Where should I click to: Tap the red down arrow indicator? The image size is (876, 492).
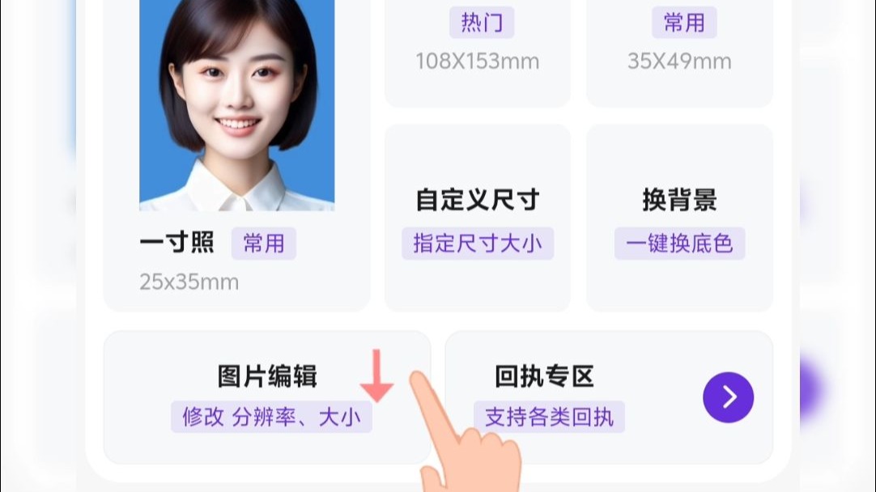(x=376, y=375)
